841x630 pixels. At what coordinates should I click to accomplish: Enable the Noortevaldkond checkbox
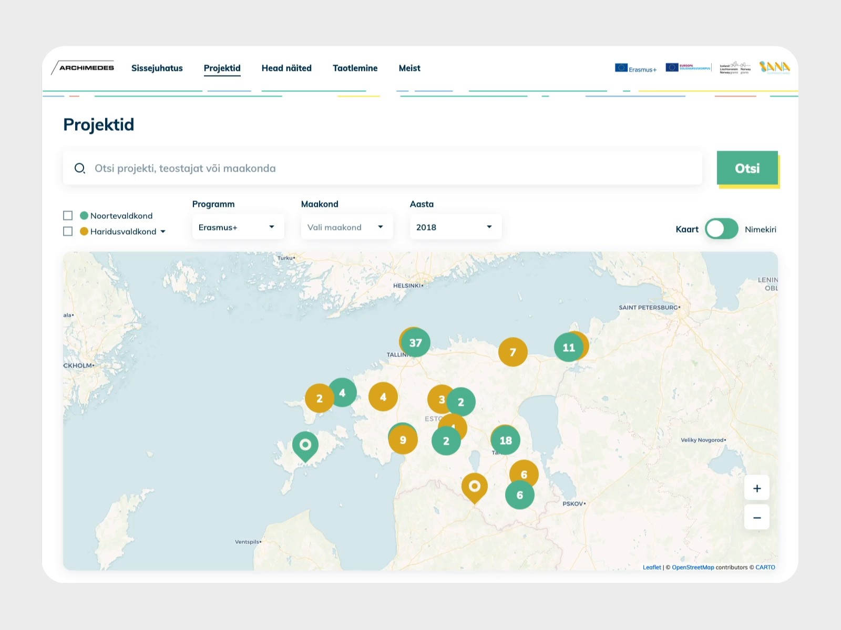point(68,216)
